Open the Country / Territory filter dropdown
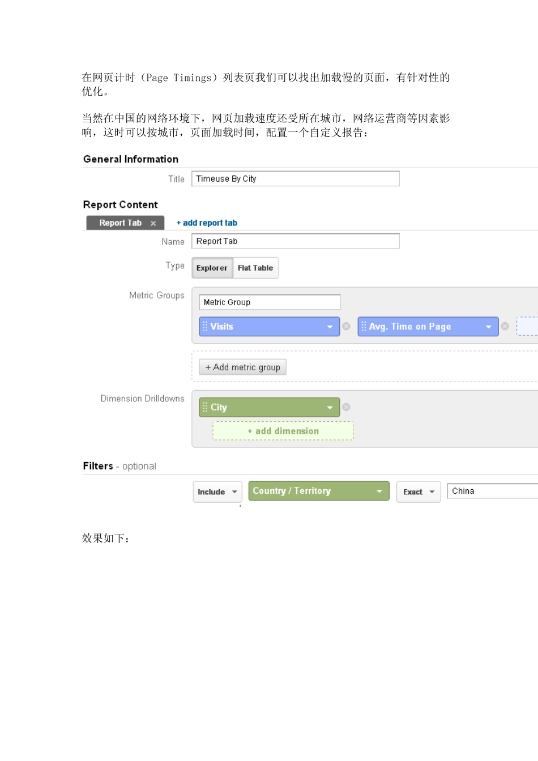This screenshot has width=538, height=761. click(x=319, y=491)
